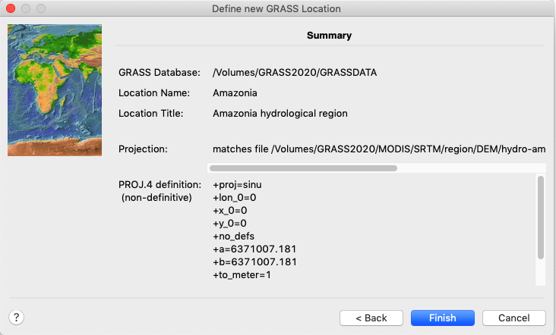The height and width of the screenshot is (335, 556).
Task: Click the 'Amazonia hydrological region' title text
Action: (280, 114)
